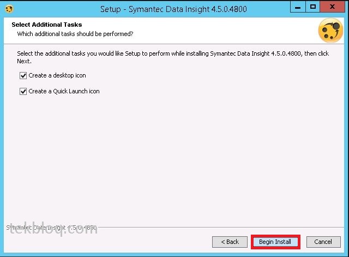Minimize the Setup window
Viewport: 349px width, 257px height.
coord(298,7)
